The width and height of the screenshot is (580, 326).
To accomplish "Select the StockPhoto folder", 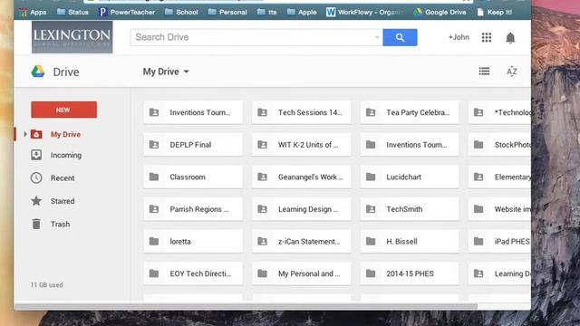I will point(499,145).
